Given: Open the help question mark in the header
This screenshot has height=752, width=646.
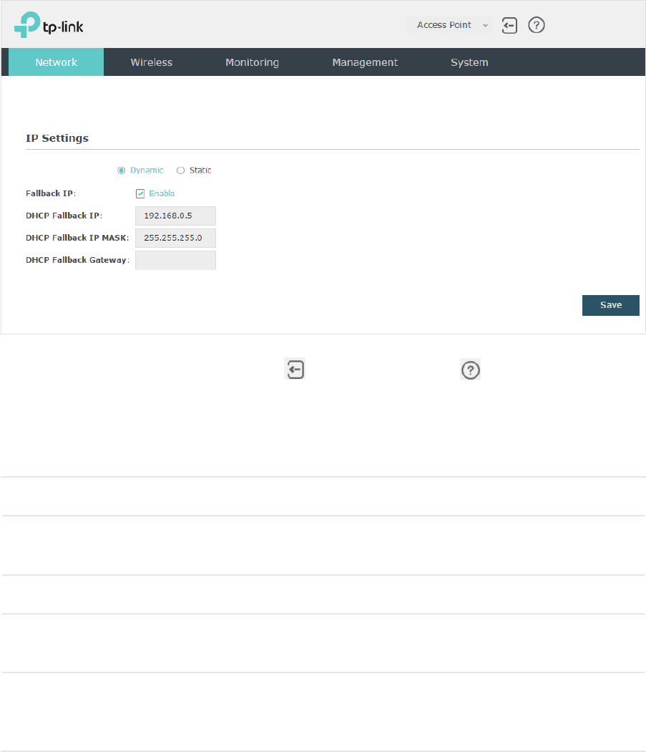Looking at the screenshot, I should tap(537, 25).
